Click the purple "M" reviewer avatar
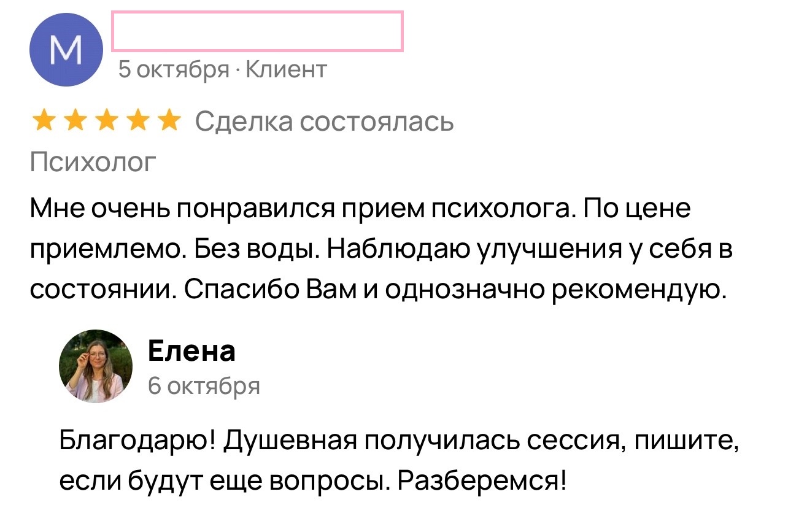788x521 pixels. pos(66,50)
